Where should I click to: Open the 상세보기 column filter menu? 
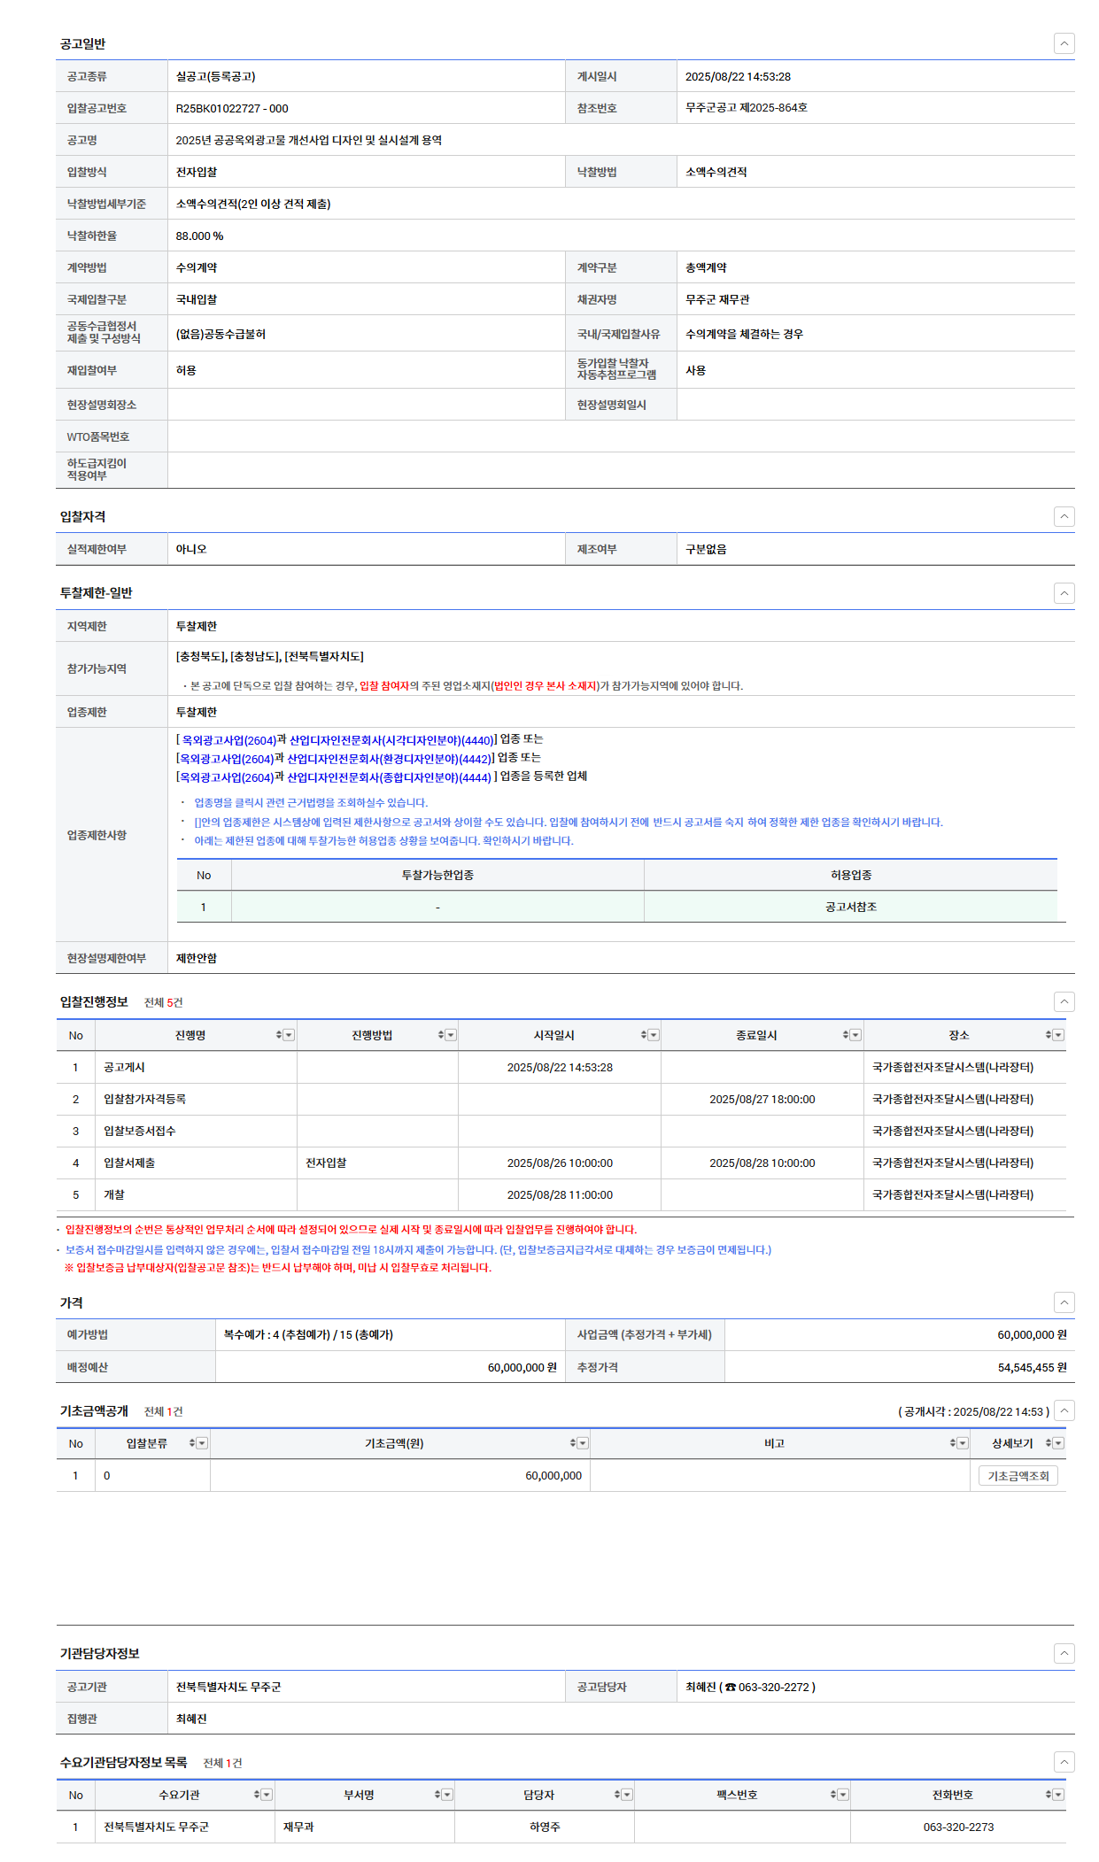pos(1058,1443)
